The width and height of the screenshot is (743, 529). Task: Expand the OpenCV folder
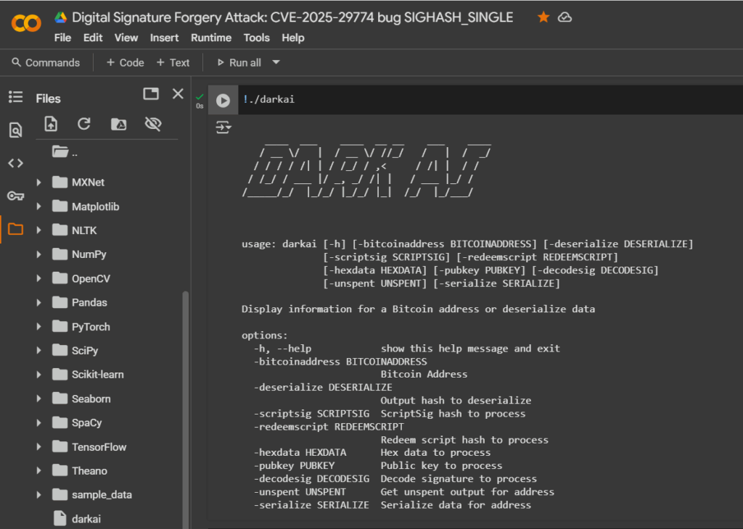pyautogui.click(x=39, y=278)
